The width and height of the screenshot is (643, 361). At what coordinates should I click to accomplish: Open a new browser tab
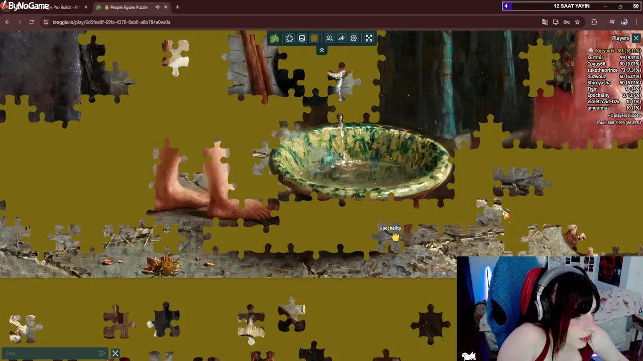(x=177, y=7)
